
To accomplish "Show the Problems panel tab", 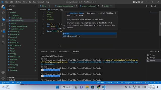I will tap(44, 52).
